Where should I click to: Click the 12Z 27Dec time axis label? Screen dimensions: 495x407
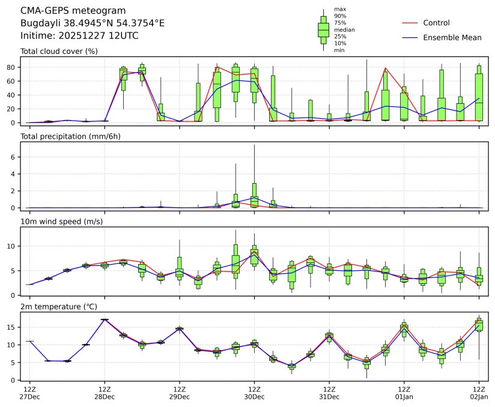click(29, 393)
